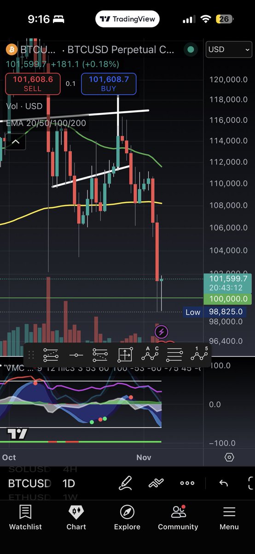The width and height of the screenshot is (255, 554).
Task: Tap the green market status dot
Action: tap(191, 50)
